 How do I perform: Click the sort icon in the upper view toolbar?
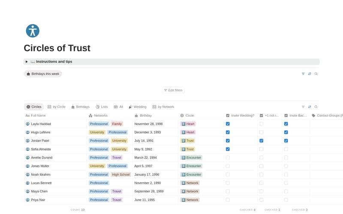(310, 74)
